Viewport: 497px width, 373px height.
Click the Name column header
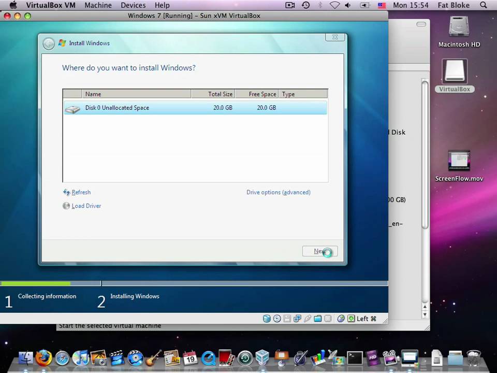[136, 94]
